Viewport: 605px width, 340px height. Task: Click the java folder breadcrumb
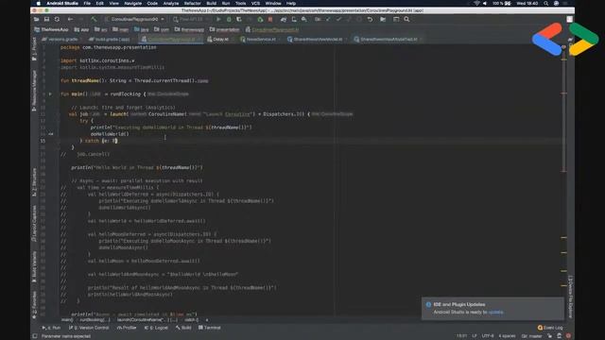click(142, 29)
